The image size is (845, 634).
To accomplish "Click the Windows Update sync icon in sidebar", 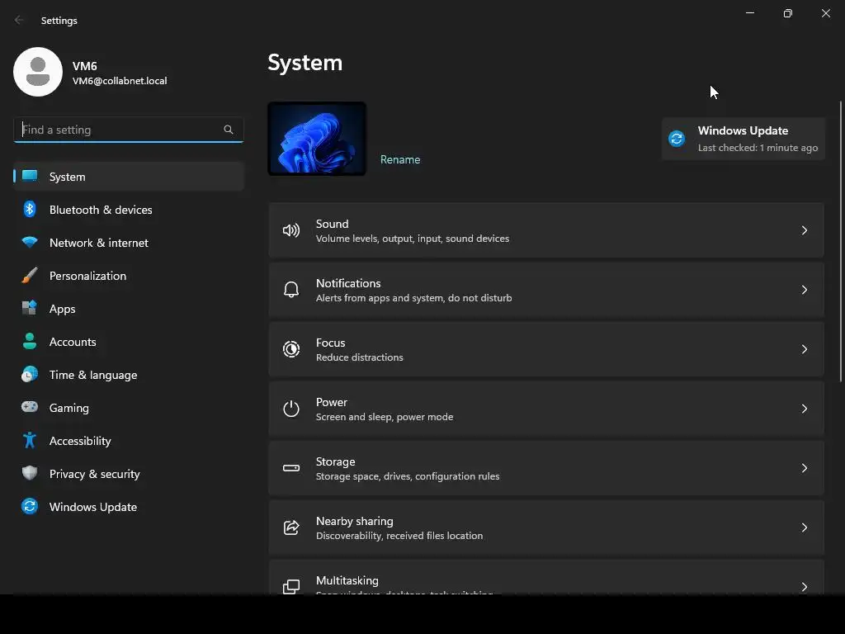I will tap(30, 507).
